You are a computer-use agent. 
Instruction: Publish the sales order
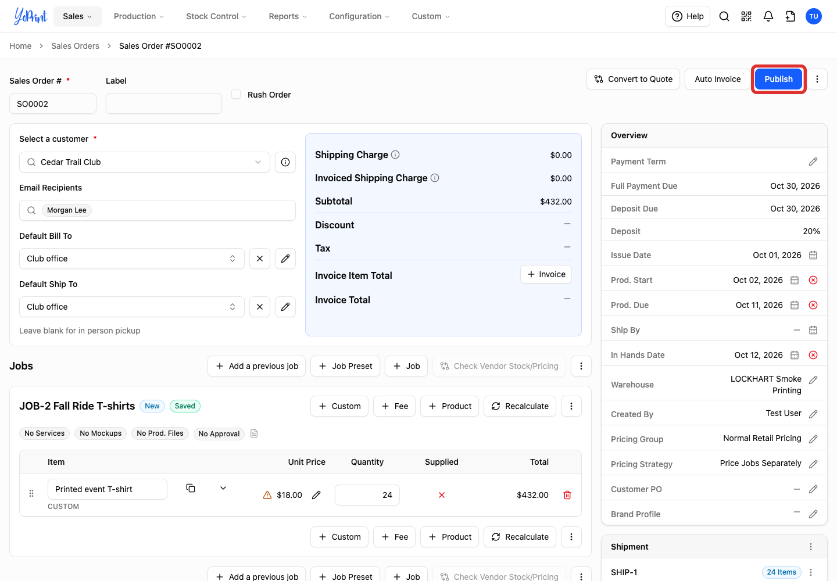778,79
